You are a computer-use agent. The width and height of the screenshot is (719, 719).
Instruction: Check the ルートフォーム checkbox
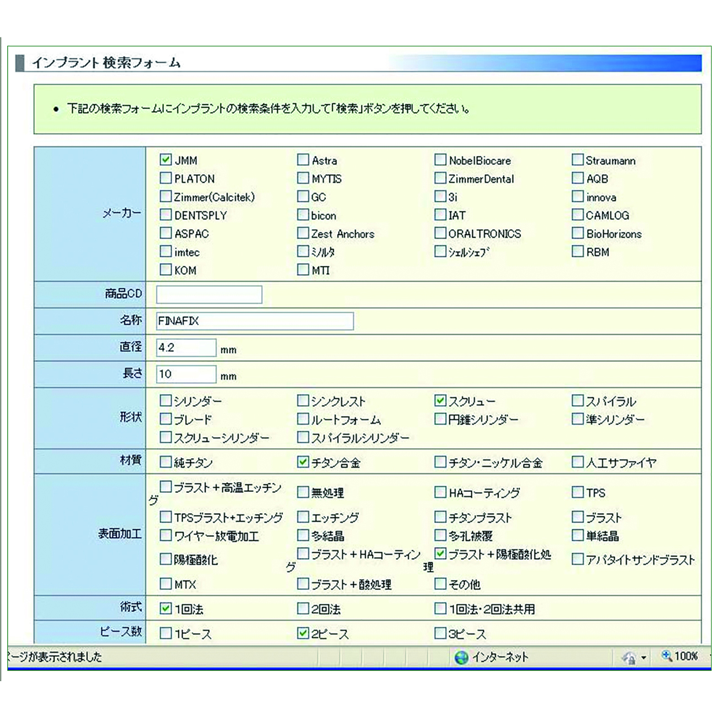[303, 419]
